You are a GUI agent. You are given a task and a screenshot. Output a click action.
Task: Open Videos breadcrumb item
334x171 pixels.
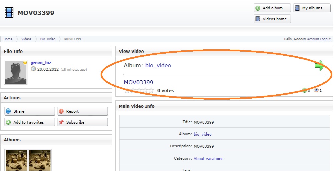[x=26, y=39]
